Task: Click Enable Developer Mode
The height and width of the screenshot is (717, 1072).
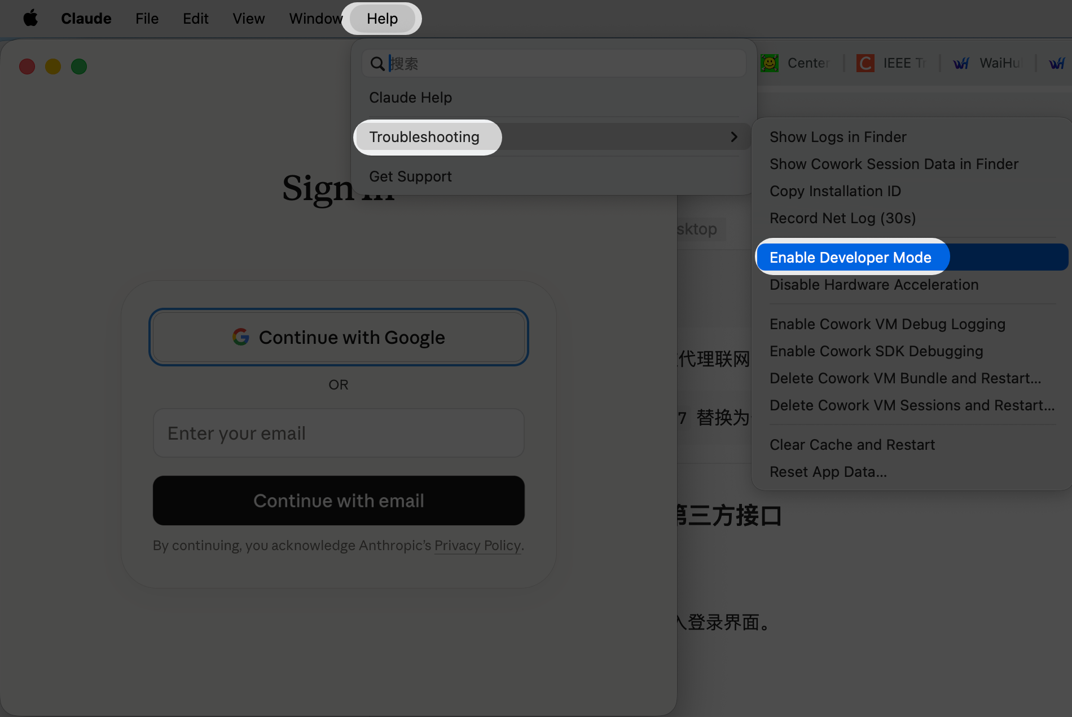Action: point(911,257)
